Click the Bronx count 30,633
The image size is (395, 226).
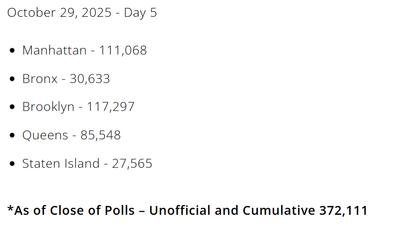[x=90, y=78]
